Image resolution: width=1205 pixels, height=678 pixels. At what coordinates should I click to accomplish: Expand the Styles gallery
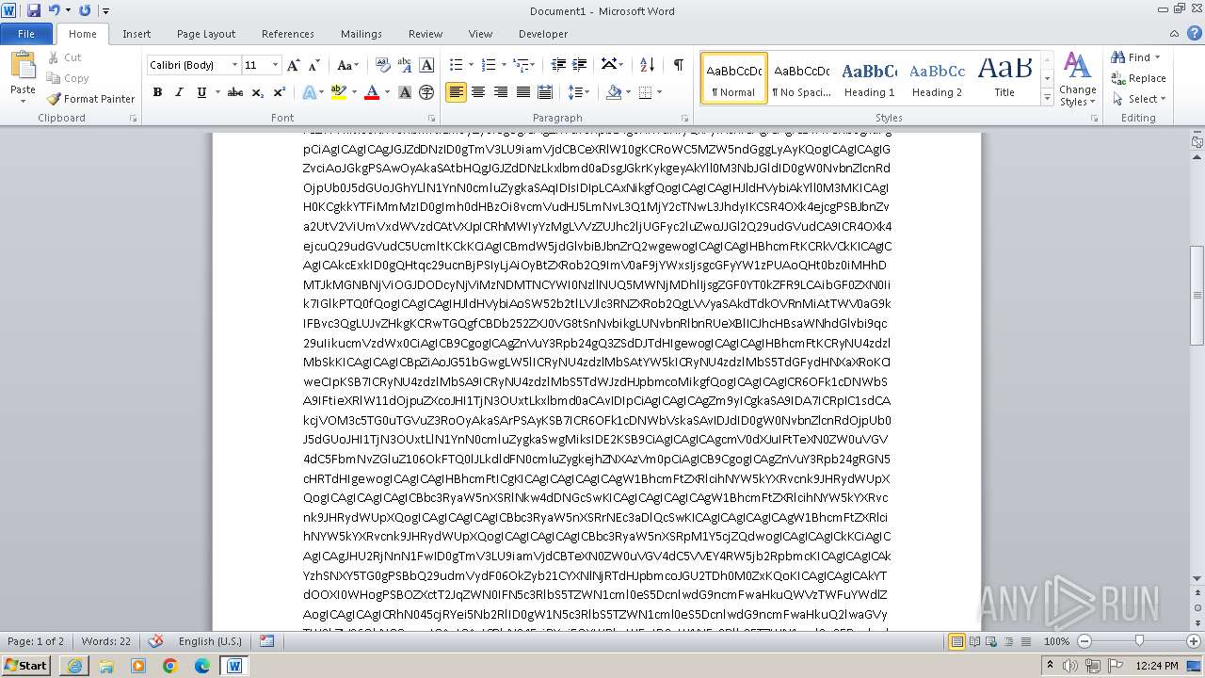(1047, 98)
